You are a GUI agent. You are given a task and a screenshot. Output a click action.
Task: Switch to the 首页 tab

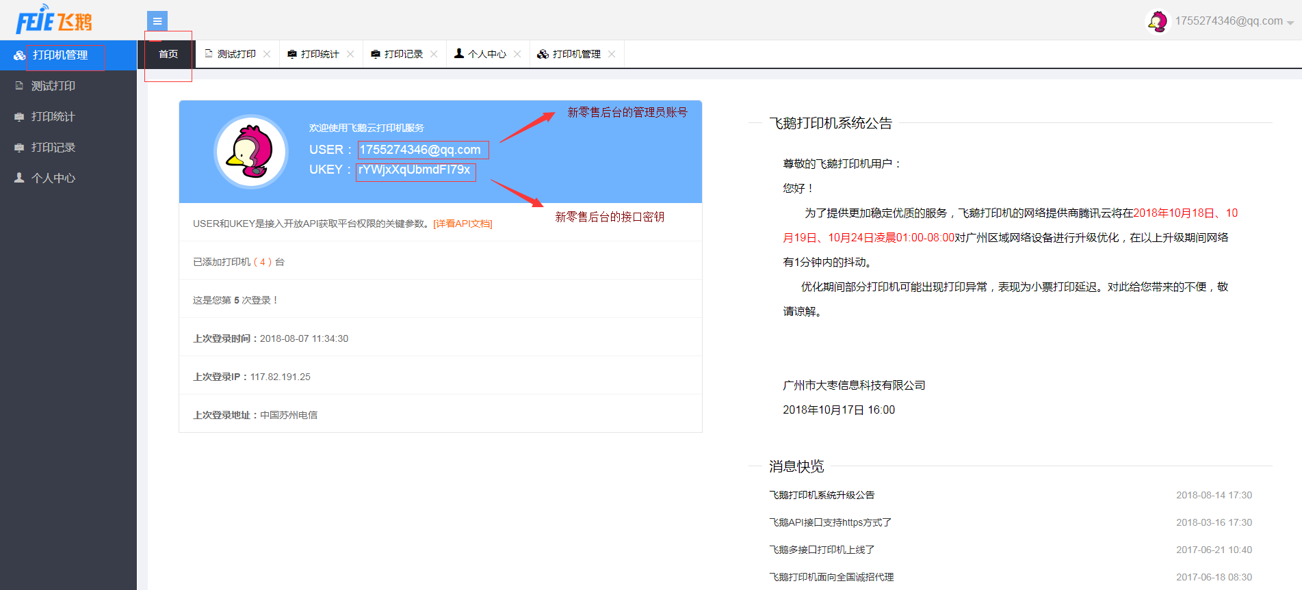[168, 54]
